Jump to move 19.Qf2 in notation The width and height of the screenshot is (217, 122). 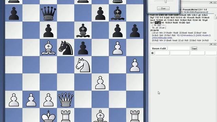click(x=182, y=23)
